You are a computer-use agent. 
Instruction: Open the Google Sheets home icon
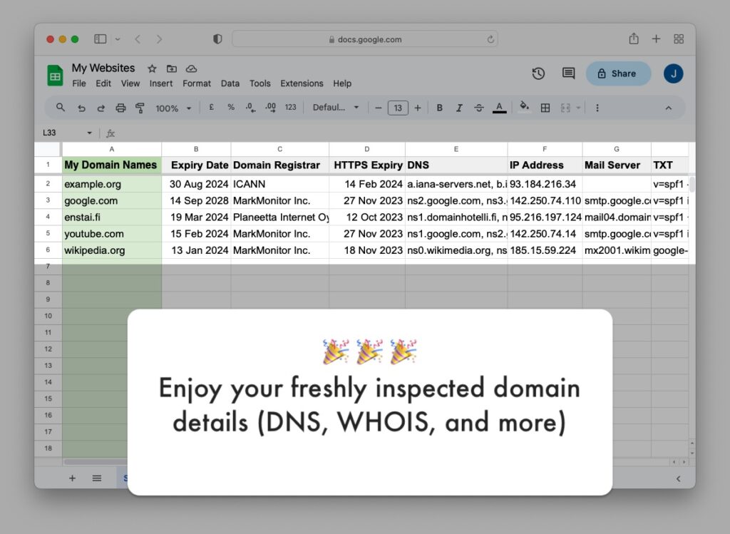(x=55, y=76)
